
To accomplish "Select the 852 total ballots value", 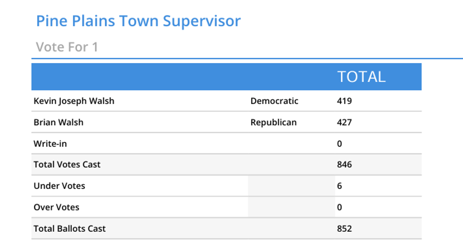I will 344,229.
